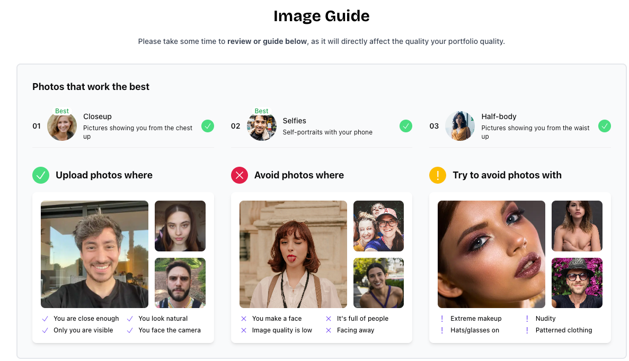The width and height of the screenshot is (629, 361).
Task: Click the green checkmark beside Half-body
Action: click(x=604, y=126)
